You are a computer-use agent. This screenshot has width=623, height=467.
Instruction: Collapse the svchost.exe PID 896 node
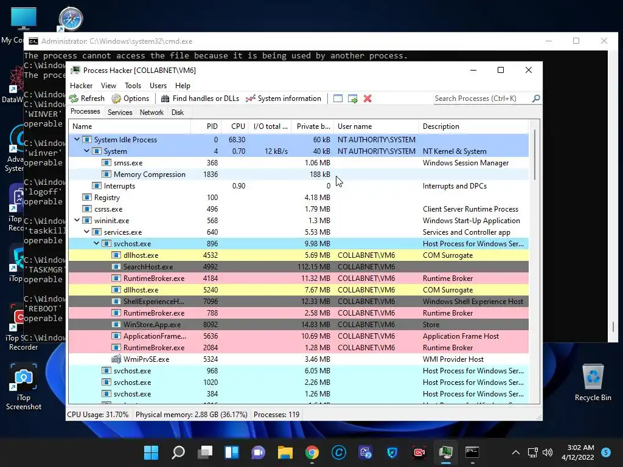97,243
